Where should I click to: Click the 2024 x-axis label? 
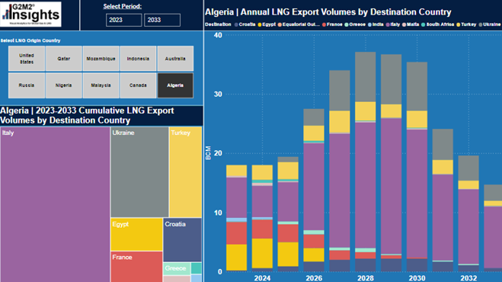click(262, 278)
